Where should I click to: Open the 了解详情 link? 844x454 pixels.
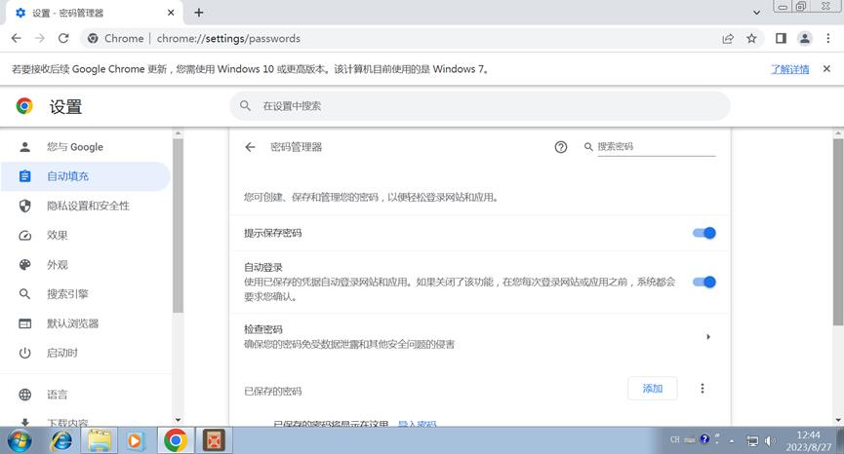tap(789, 70)
